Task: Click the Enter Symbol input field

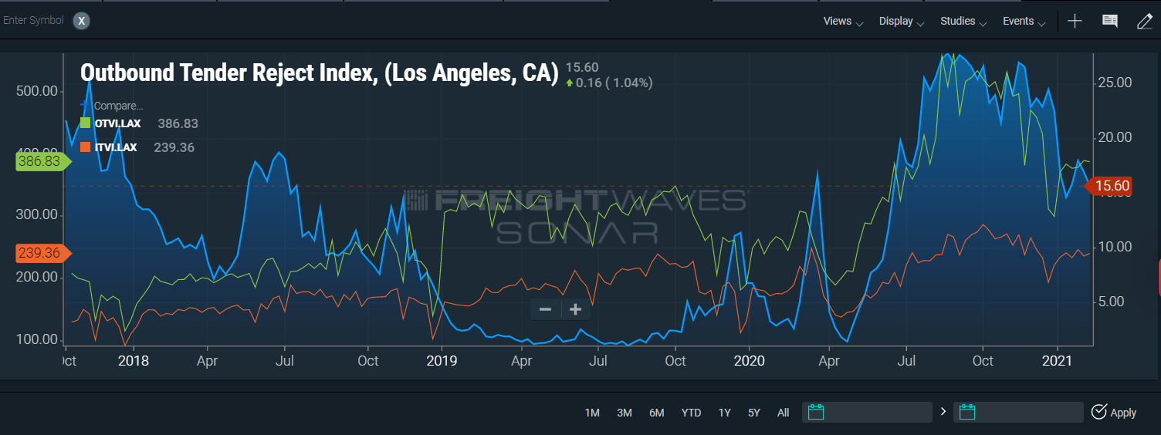Action: pyautogui.click(x=34, y=21)
